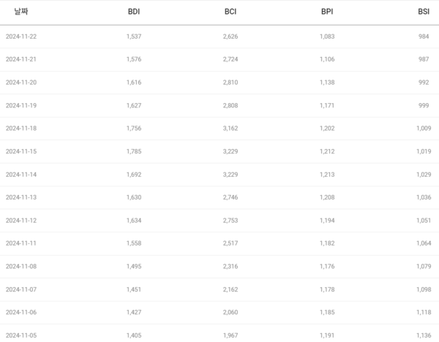Click BDI value 1,537

(135, 37)
